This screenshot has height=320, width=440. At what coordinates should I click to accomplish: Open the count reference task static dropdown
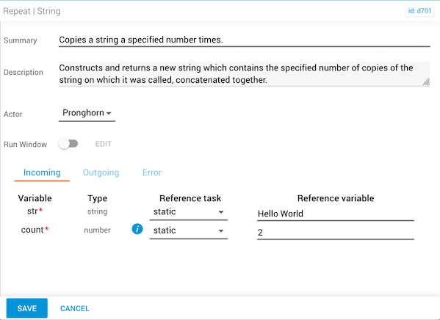pyautogui.click(x=188, y=230)
